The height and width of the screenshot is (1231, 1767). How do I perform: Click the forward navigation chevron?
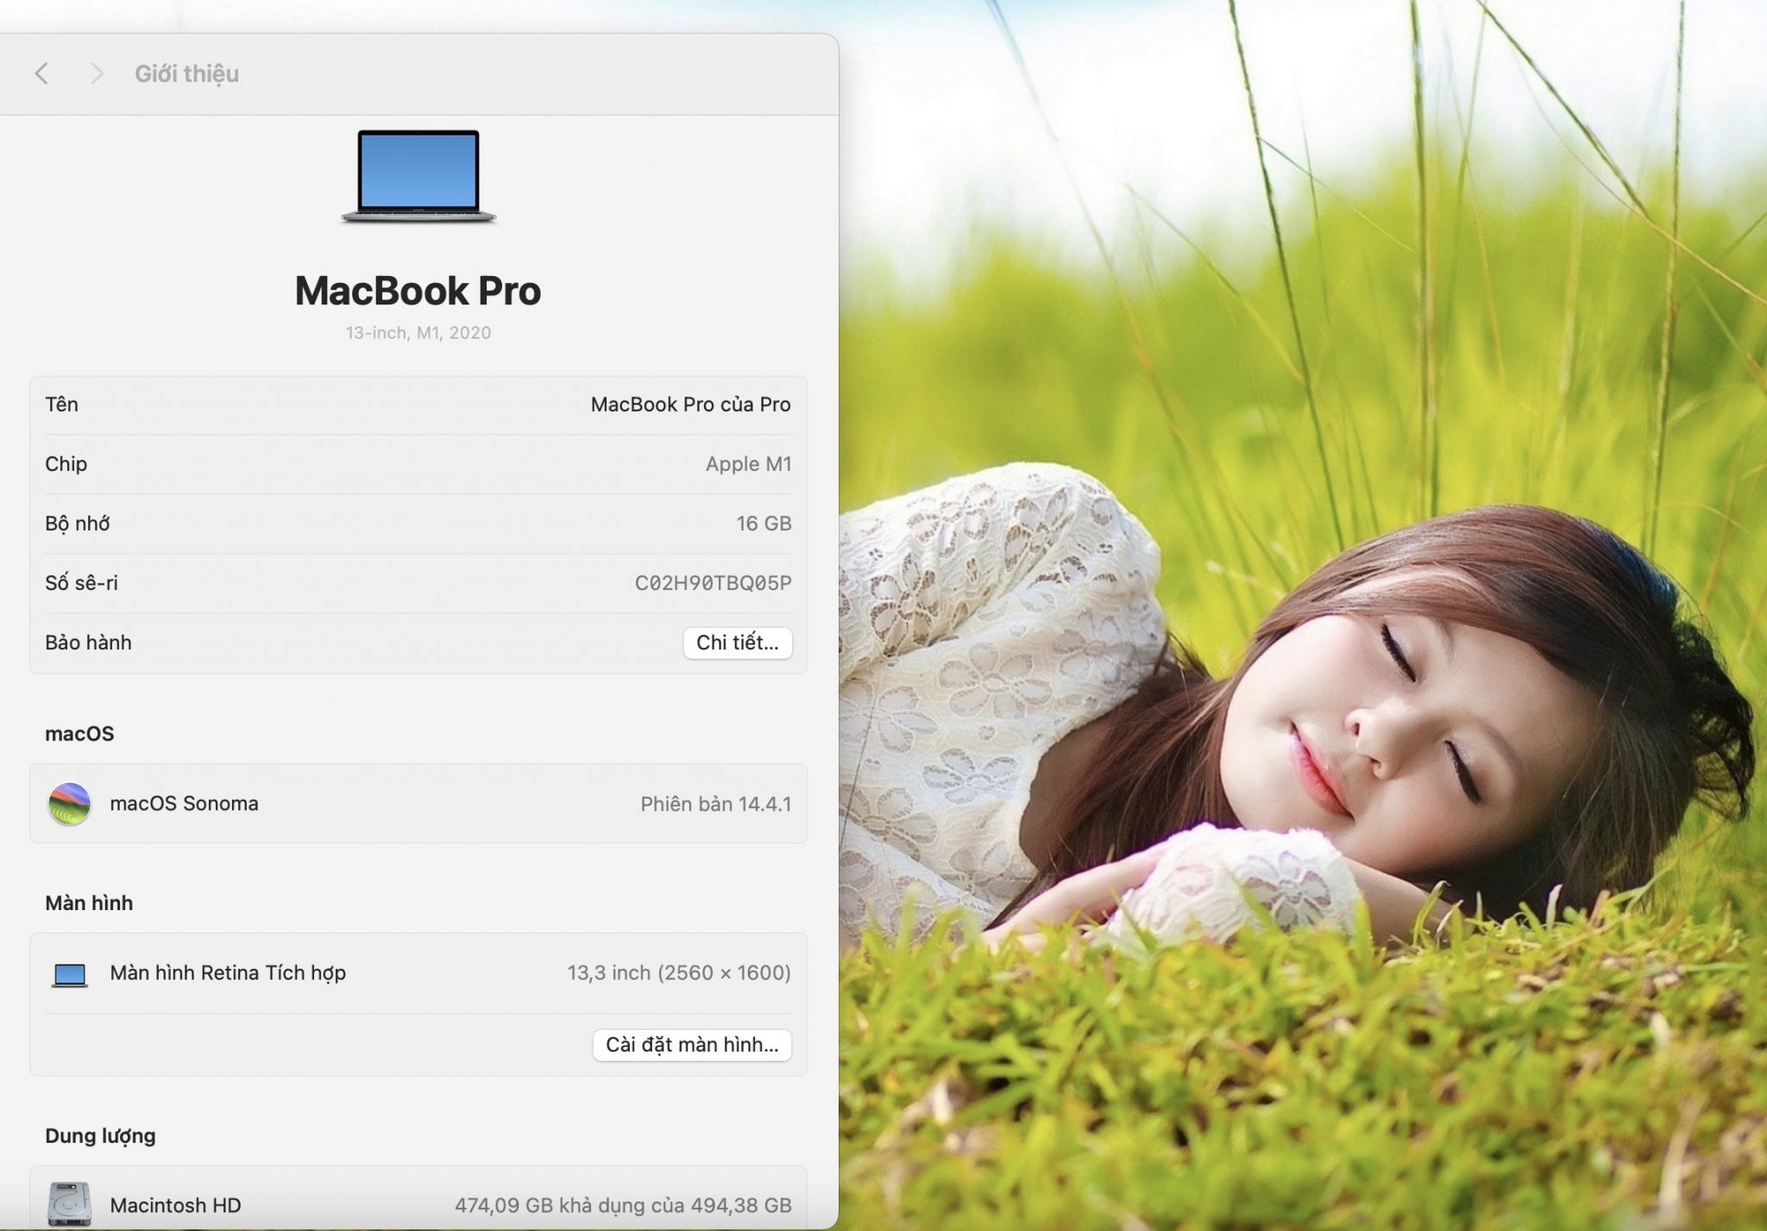(x=97, y=73)
